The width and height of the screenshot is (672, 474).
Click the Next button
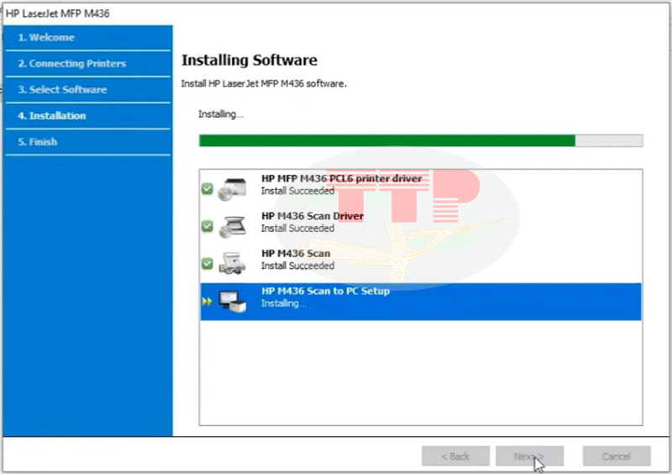pos(530,456)
